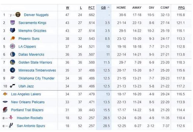The image size is (193, 132).
Task: Open the New Orleans Pelicans link
Action: point(28,102)
